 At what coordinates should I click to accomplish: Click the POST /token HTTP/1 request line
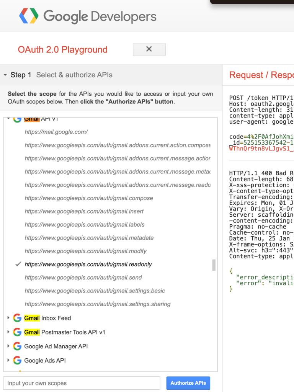pos(261,98)
